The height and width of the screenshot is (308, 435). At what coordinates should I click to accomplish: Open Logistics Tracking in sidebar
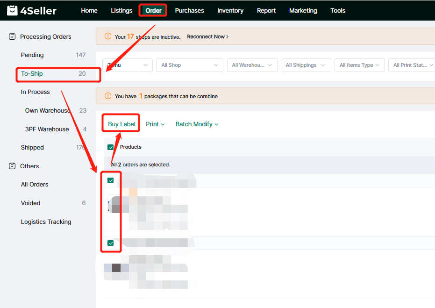point(46,222)
